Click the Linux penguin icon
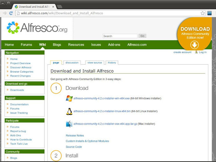This screenshot has height=162, width=216. click(69, 111)
